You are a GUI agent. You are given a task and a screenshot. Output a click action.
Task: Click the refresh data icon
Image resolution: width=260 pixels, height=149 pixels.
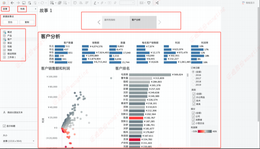click(x=42, y=3)
